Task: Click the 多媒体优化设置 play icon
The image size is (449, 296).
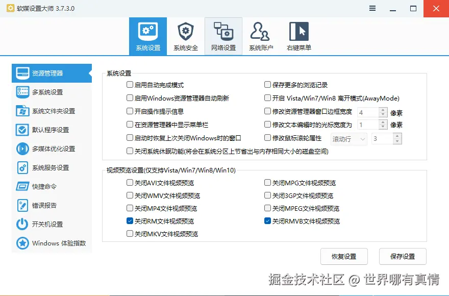Action: coord(22,149)
